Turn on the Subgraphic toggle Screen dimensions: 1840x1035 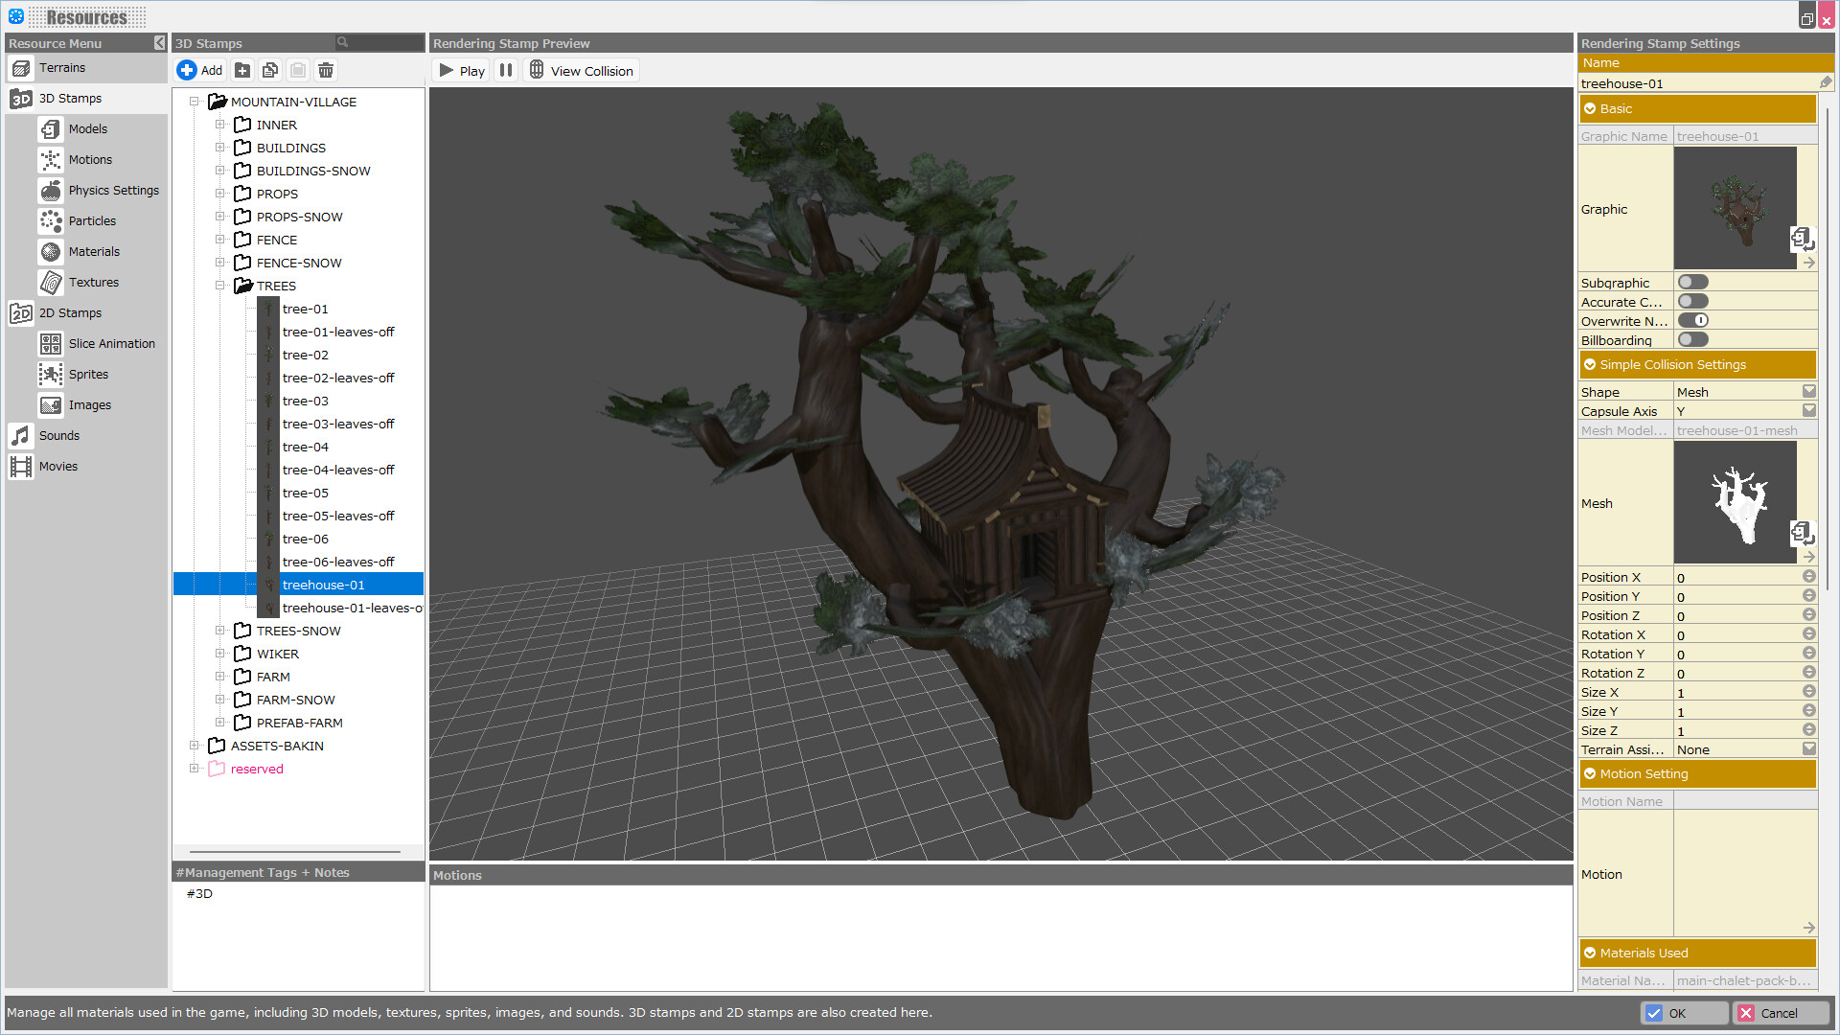(1692, 281)
